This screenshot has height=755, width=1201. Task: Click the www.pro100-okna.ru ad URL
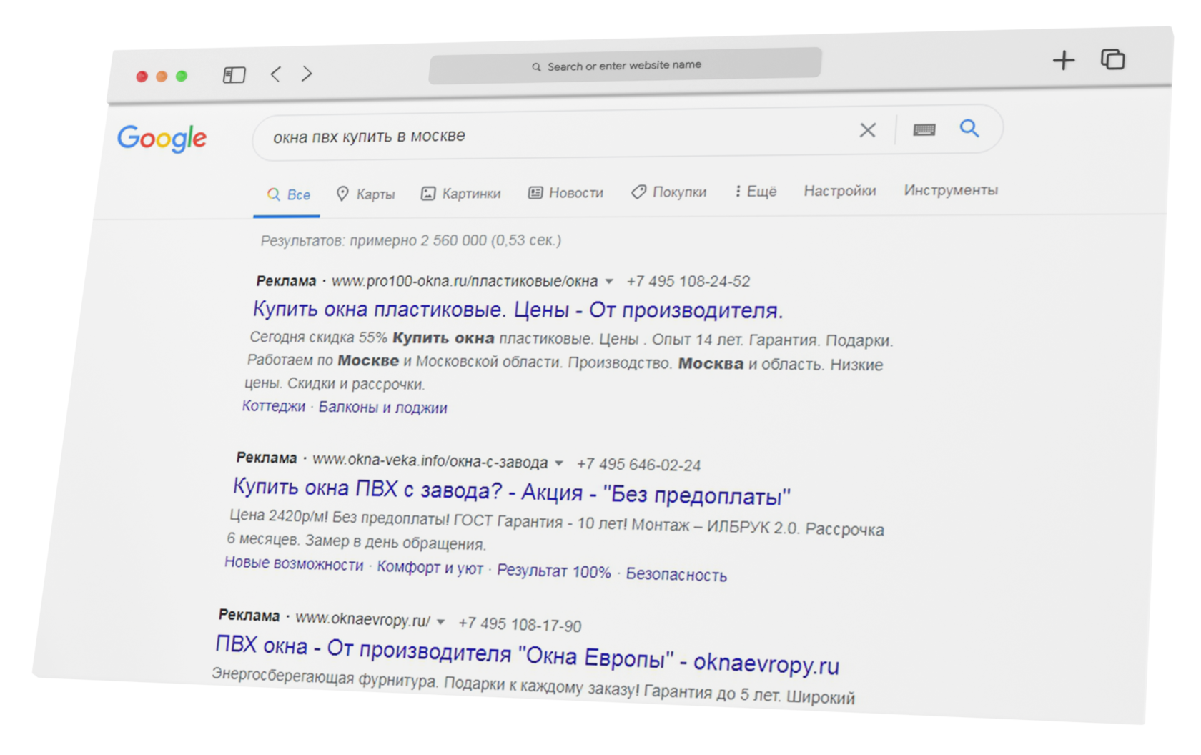click(x=465, y=281)
